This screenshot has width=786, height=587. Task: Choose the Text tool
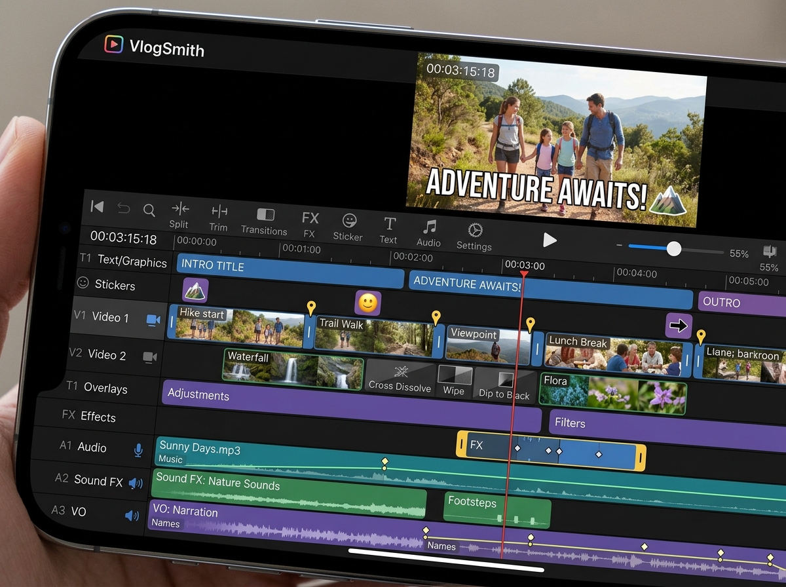[389, 231]
